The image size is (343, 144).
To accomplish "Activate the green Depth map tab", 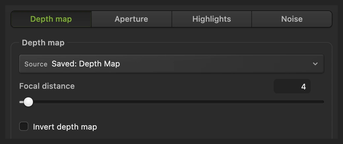I will point(51,19).
